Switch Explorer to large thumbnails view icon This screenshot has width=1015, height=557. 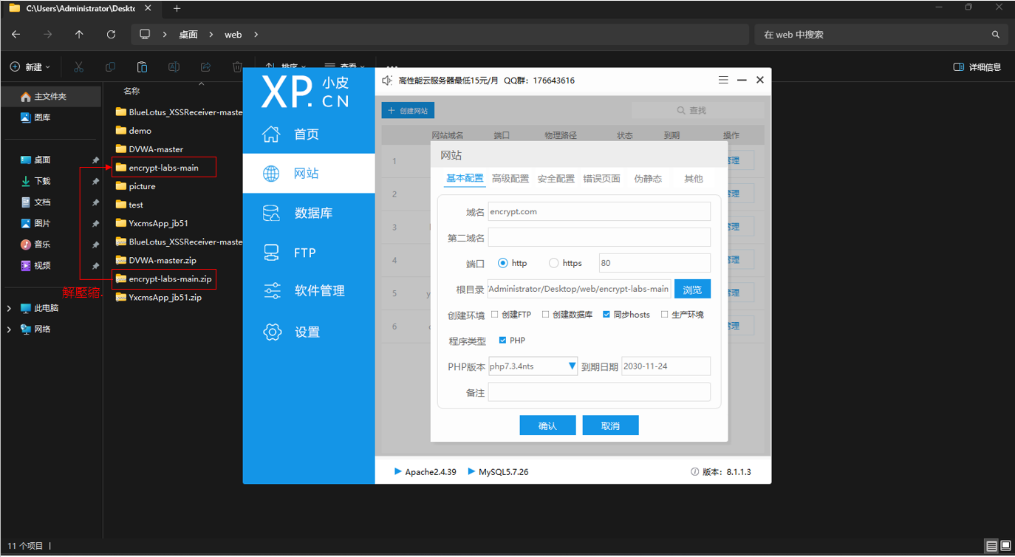[1005, 546]
